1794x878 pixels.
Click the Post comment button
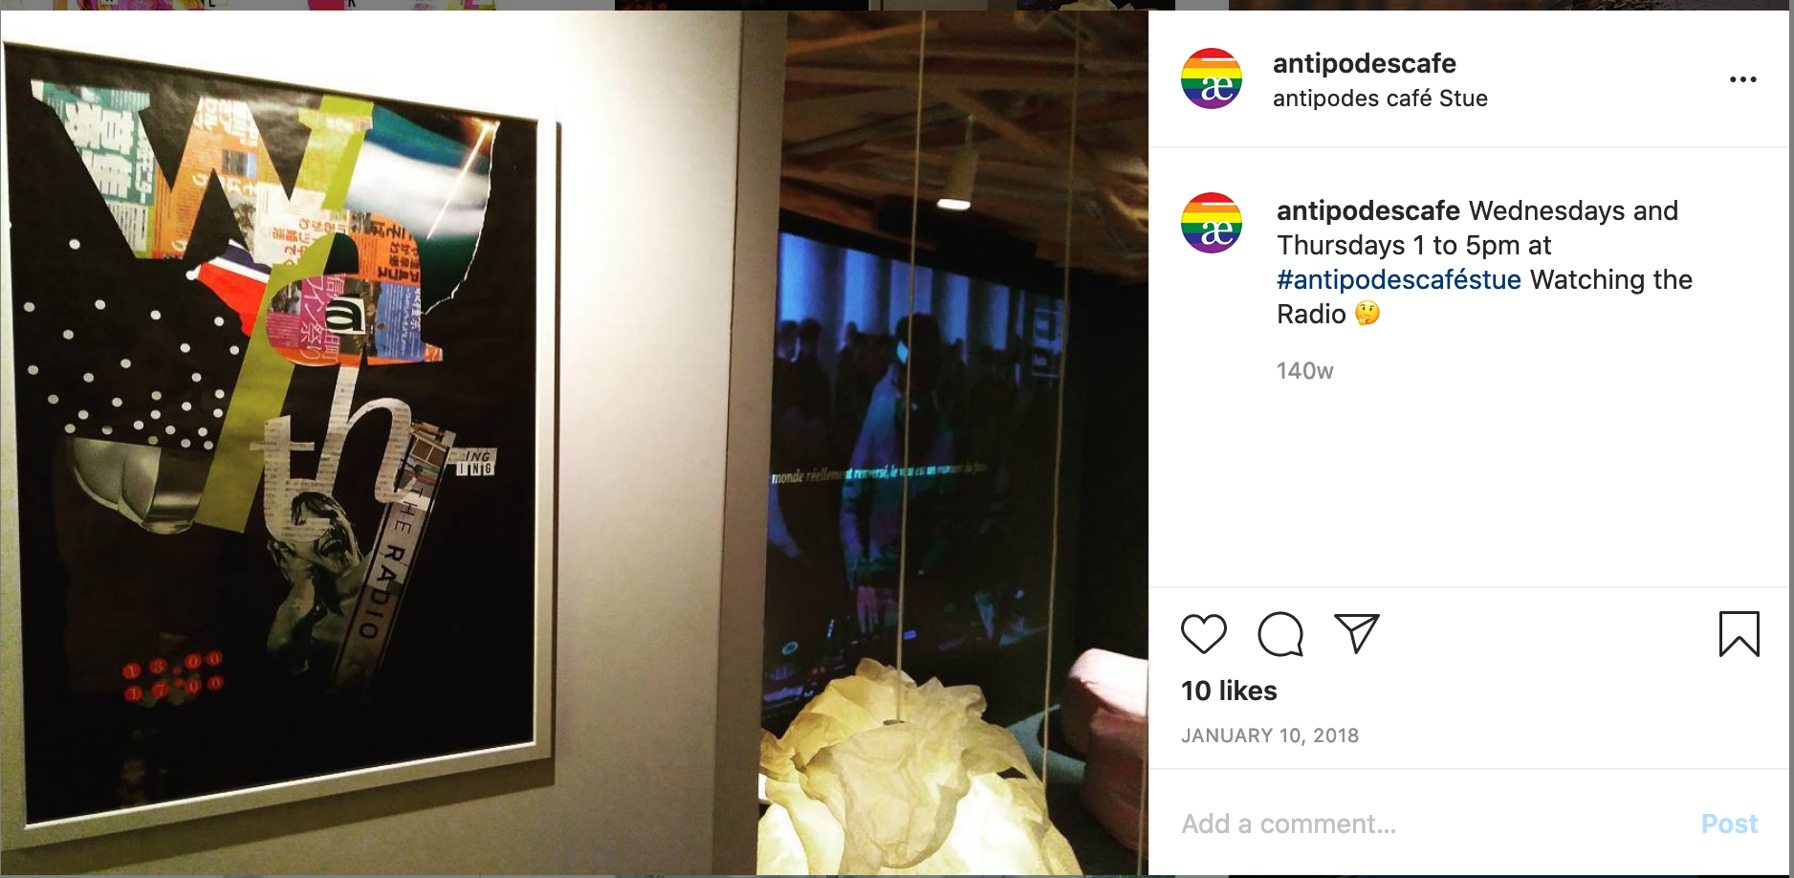click(x=1729, y=823)
